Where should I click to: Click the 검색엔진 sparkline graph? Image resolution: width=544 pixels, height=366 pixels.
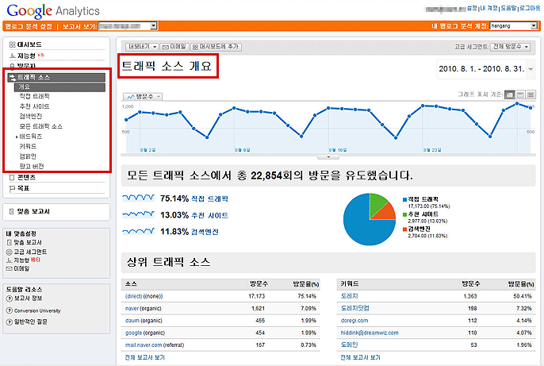138,231
